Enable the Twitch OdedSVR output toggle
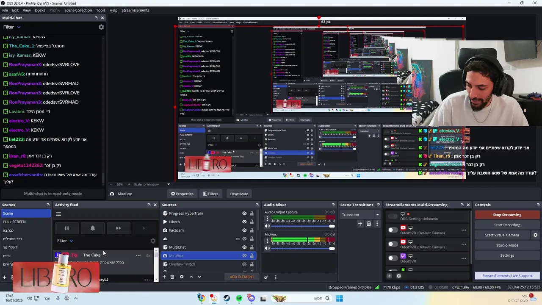 click(393, 258)
